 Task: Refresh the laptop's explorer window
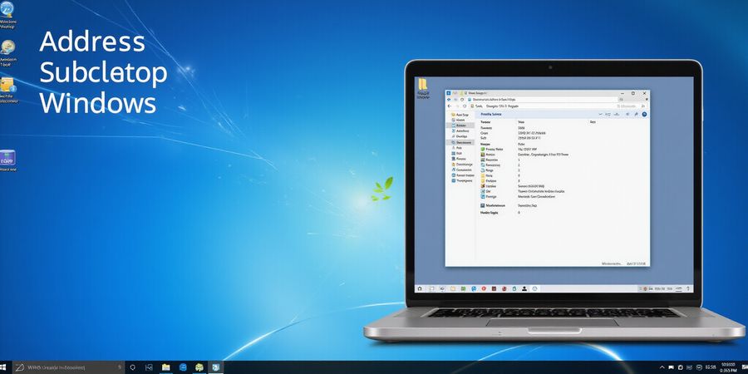[x=465, y=106]
